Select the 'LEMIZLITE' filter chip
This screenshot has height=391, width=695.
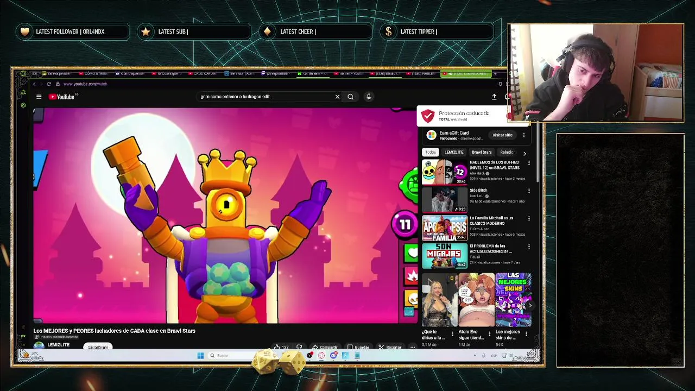pyautogui.click(x=454, y=152)
